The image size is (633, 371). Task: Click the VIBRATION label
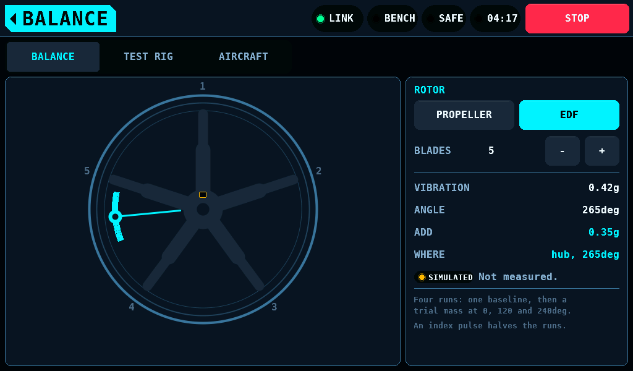[442, 188]
